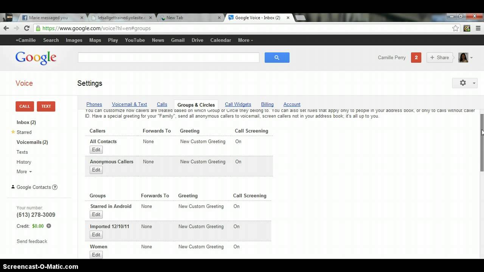
Task: Reload the page with refresh icon
Action: tap(26, 28)
